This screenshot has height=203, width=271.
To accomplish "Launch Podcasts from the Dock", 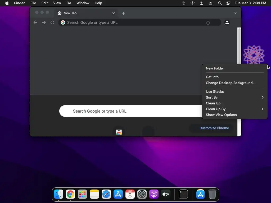I will point(154,194).
